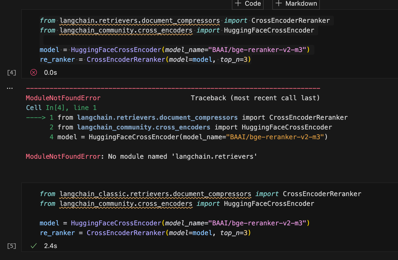
Task: Click the 'Cell In[4], line 1' reference
Action: pyautogui.click(x=61, y=108)
